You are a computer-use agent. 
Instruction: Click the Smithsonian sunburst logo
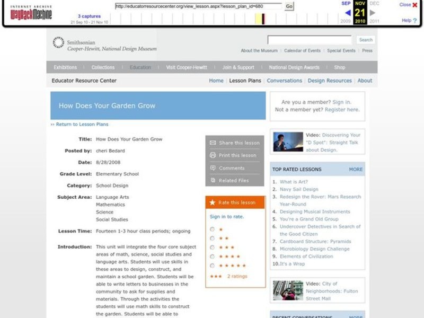point(58,43)
